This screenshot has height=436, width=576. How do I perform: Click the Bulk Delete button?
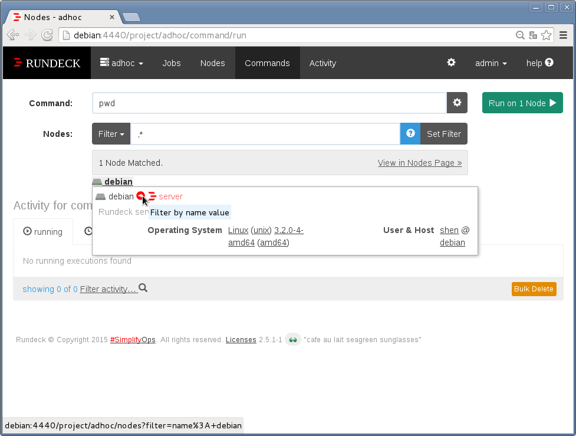pos(534,289)
